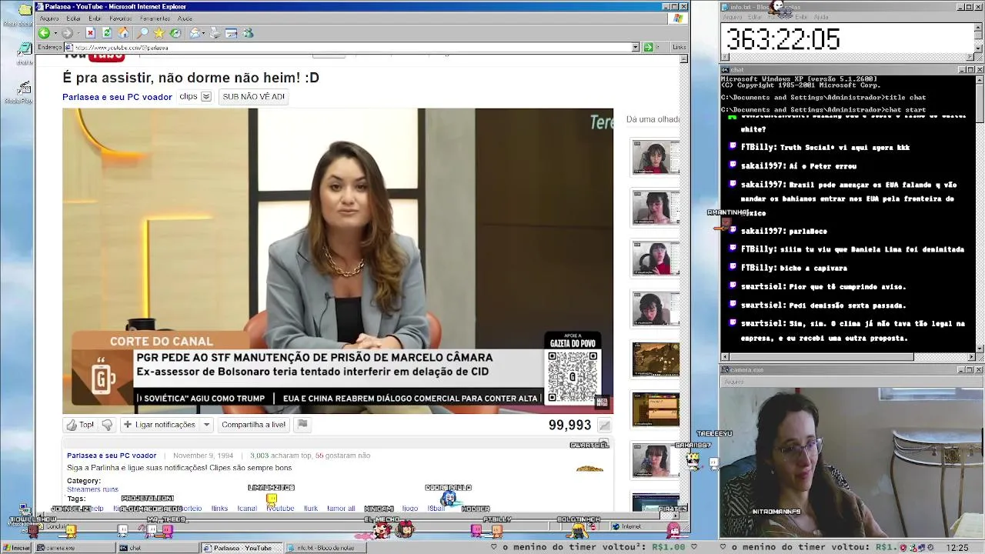Switch to info.txt Bloco de notas taskbar item

(326, 548)
